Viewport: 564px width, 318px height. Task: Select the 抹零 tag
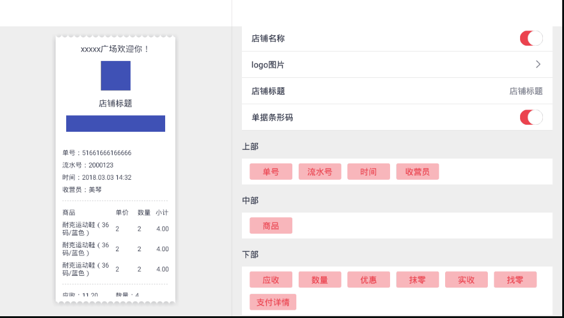417,279
